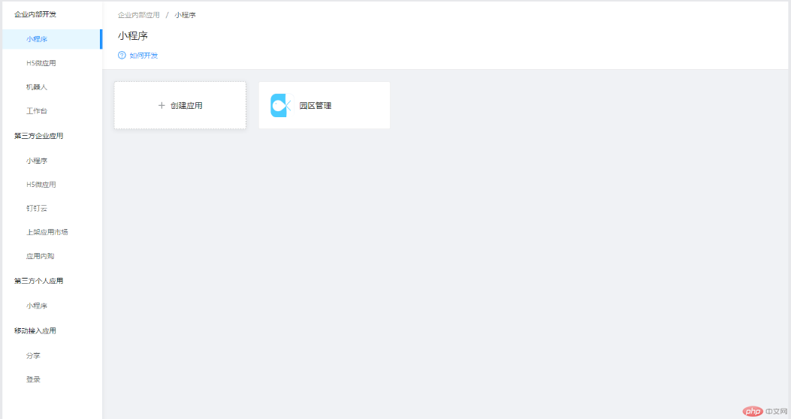Go to 钉钉云 in the sidebar
This screenshot has height=419, width=791.
point(37,208)
